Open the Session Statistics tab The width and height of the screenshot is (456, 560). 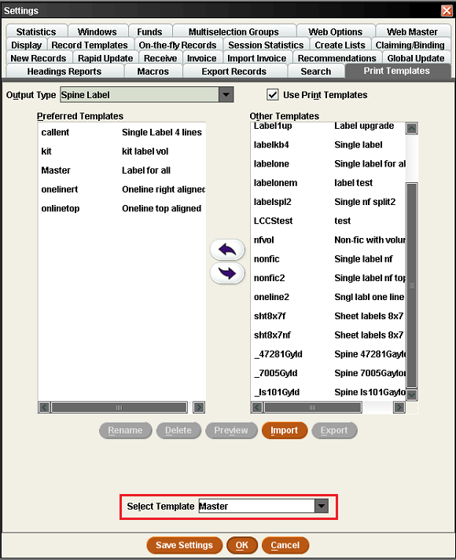click(266, 45)
